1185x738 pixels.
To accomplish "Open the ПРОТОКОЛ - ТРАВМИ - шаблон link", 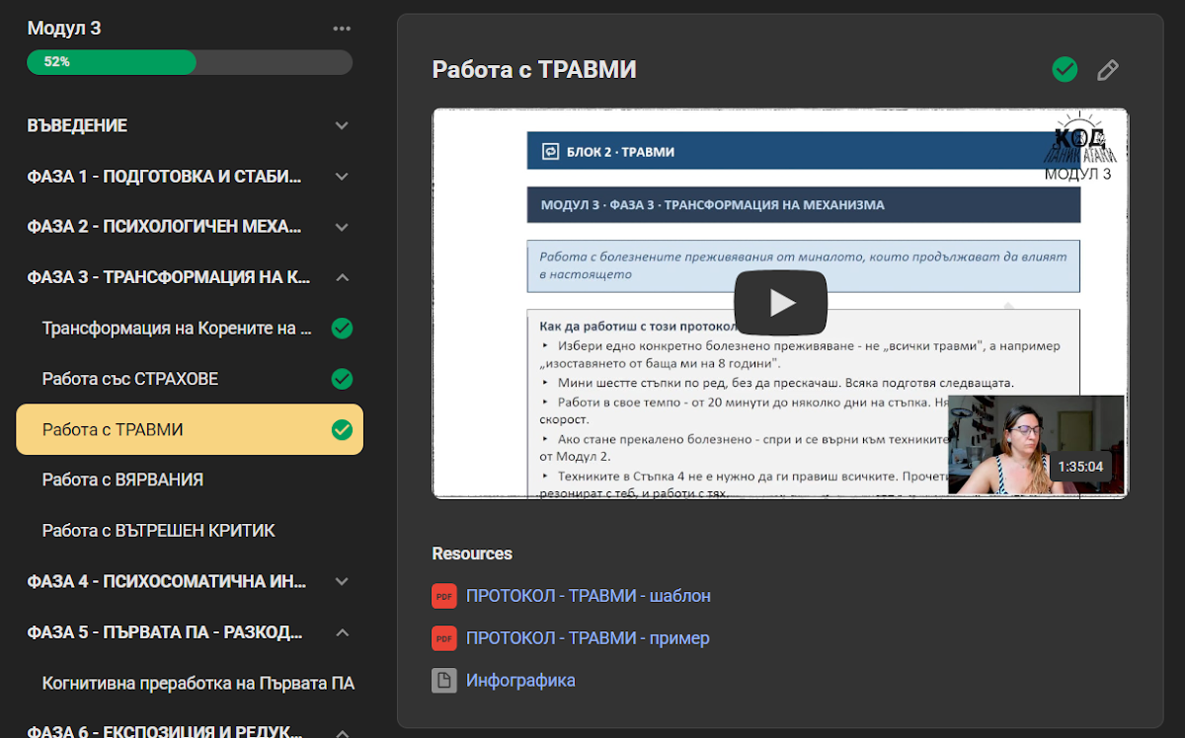I will pos(589,596).
